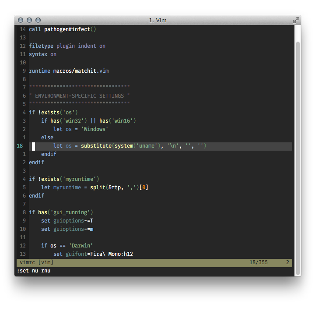Click 'runtime macros/matchit.vim' line
This screenshot has width=315, height=311.
69,71
